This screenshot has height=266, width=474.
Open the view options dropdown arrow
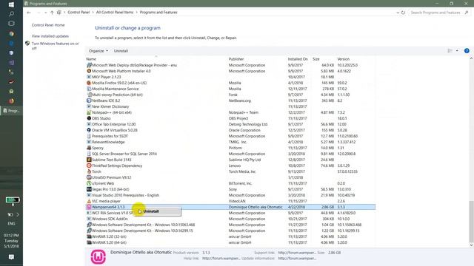click(x=457, y=51)
